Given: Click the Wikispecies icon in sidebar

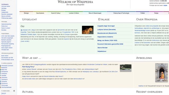Looking at the screenshot, I should click(1, 72).
